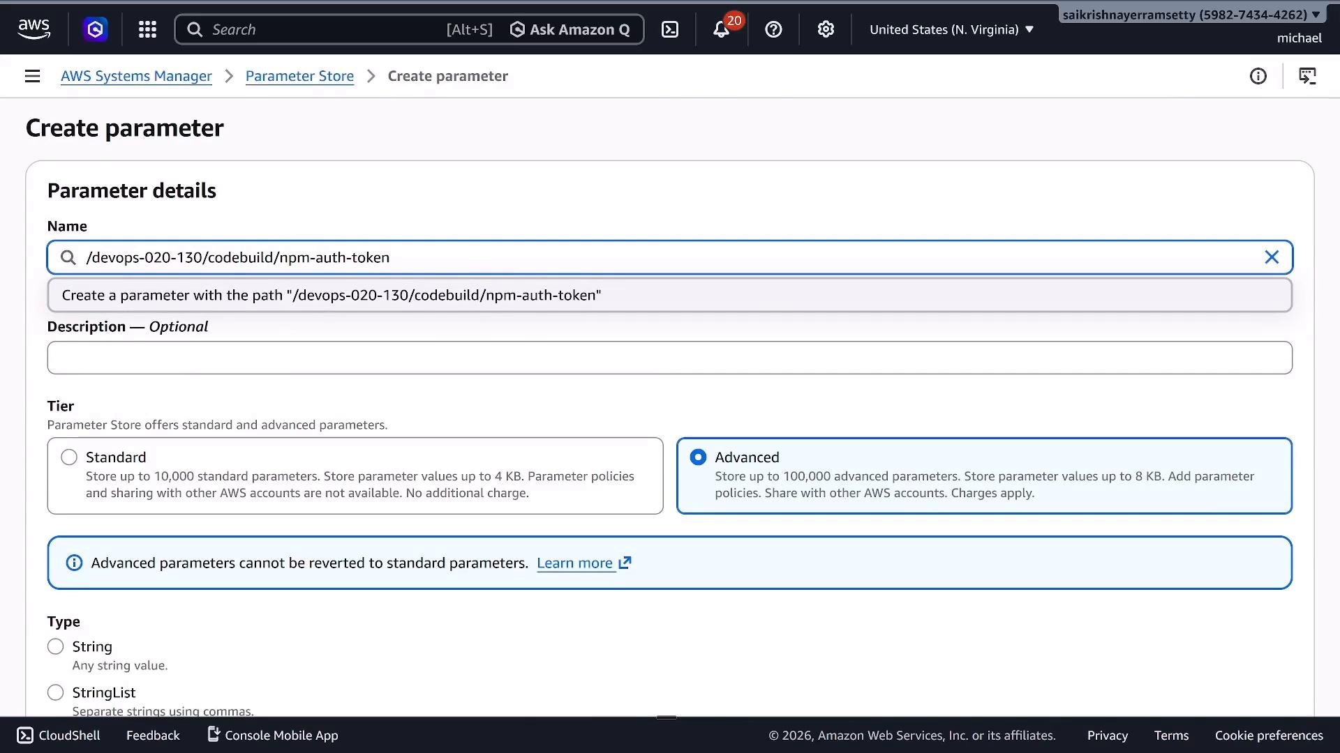Viewport: 1340px width, 753px height.
Task: Click the Name field containing npm-auth-token
Action: [x=669, y=257]
